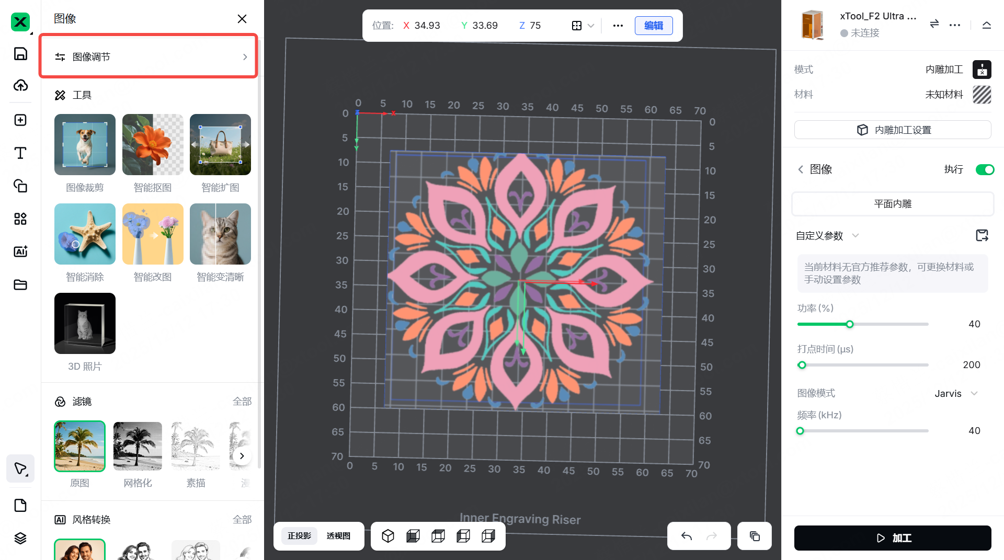Screen dimensions: 1004x560
Task: Switch to 正投影 projection mode
Action: [299, 536]
